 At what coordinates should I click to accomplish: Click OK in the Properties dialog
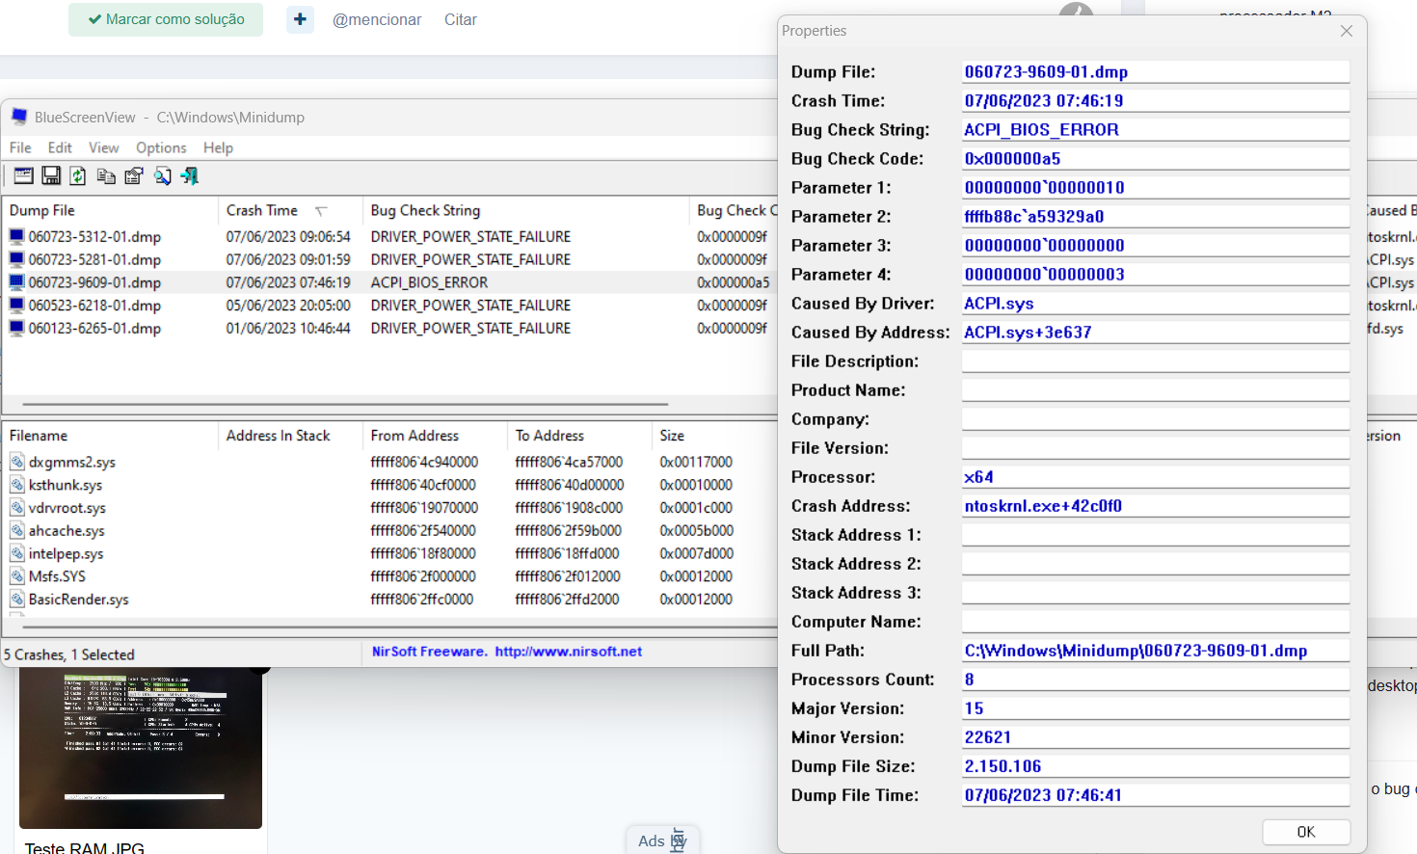point(1306,832)
